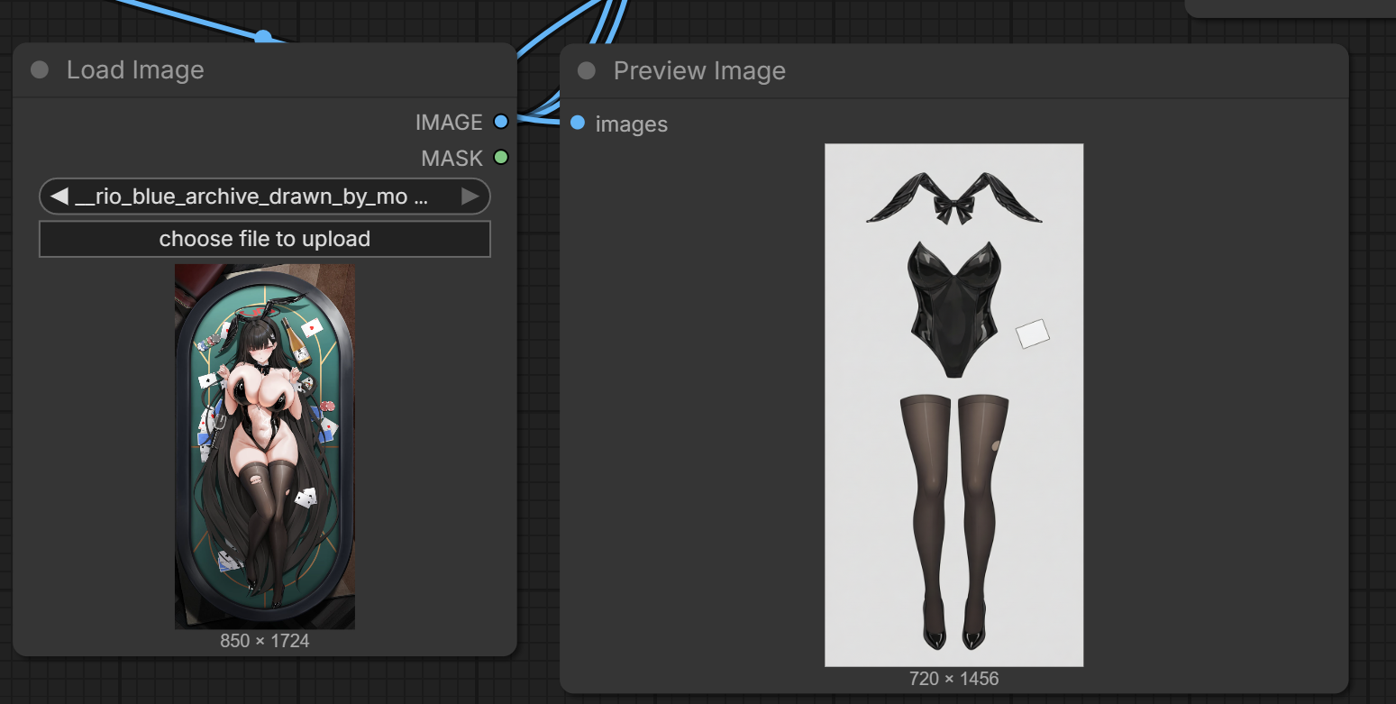Click the images input port on Preview Image
Viewport: 1396px width, 704px height.
pyautogui.click(x=578, y=123)
